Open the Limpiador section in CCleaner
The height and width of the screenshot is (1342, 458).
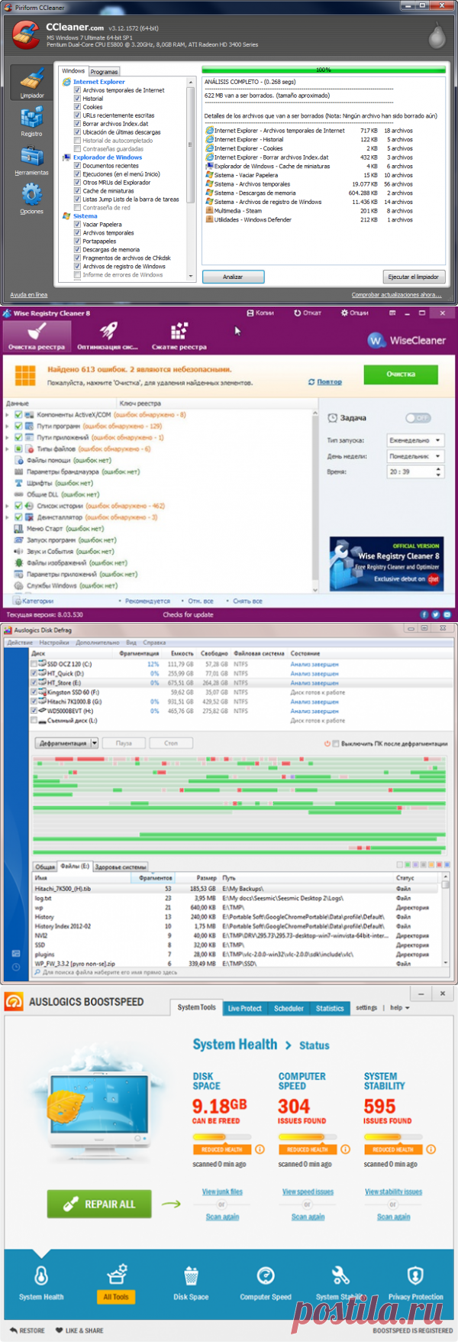(x=32, y=83)
